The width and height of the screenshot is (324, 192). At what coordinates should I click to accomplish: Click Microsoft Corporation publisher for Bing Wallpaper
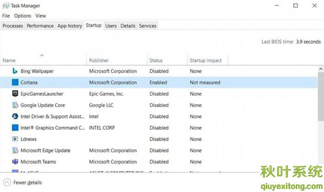(113, 71)
